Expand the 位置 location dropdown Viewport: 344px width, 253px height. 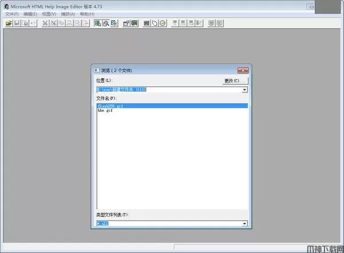click(x=244, y=90)
